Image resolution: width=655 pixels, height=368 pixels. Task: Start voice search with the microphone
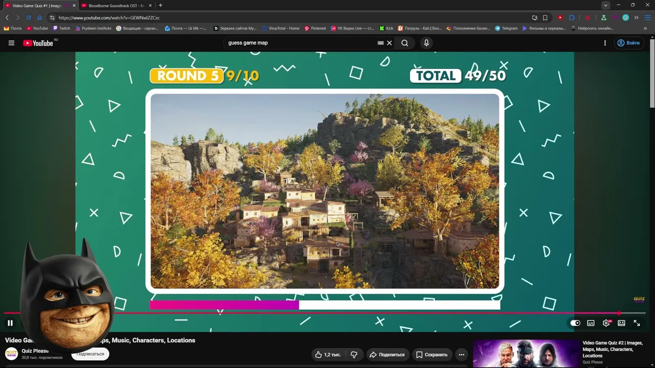tap(426, 43)
